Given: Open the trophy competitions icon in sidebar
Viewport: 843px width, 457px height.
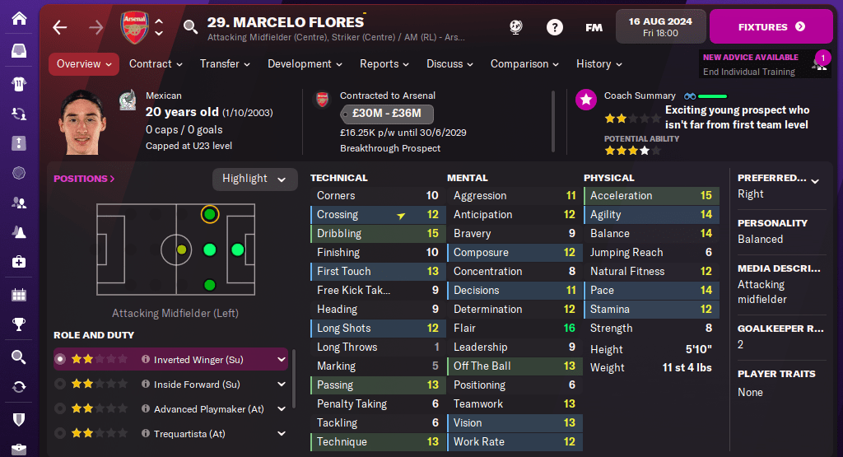Looking at the screenshot, I should point(19,324).
